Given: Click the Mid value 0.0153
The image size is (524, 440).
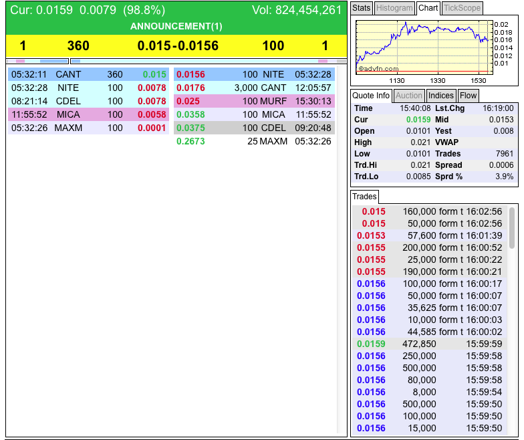Looking at the screenshot, I should point(501,120).
